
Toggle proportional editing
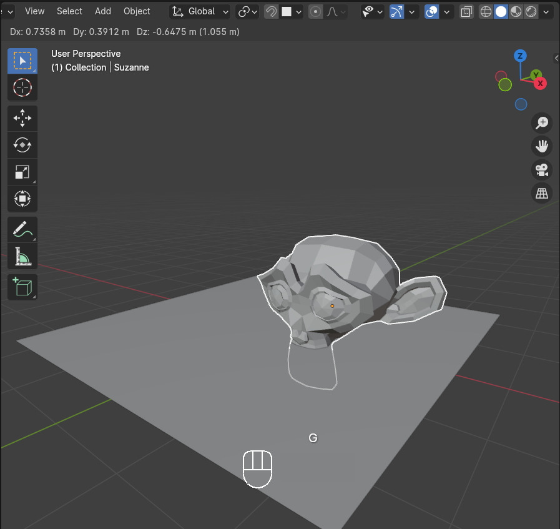(x=315, y=12)
